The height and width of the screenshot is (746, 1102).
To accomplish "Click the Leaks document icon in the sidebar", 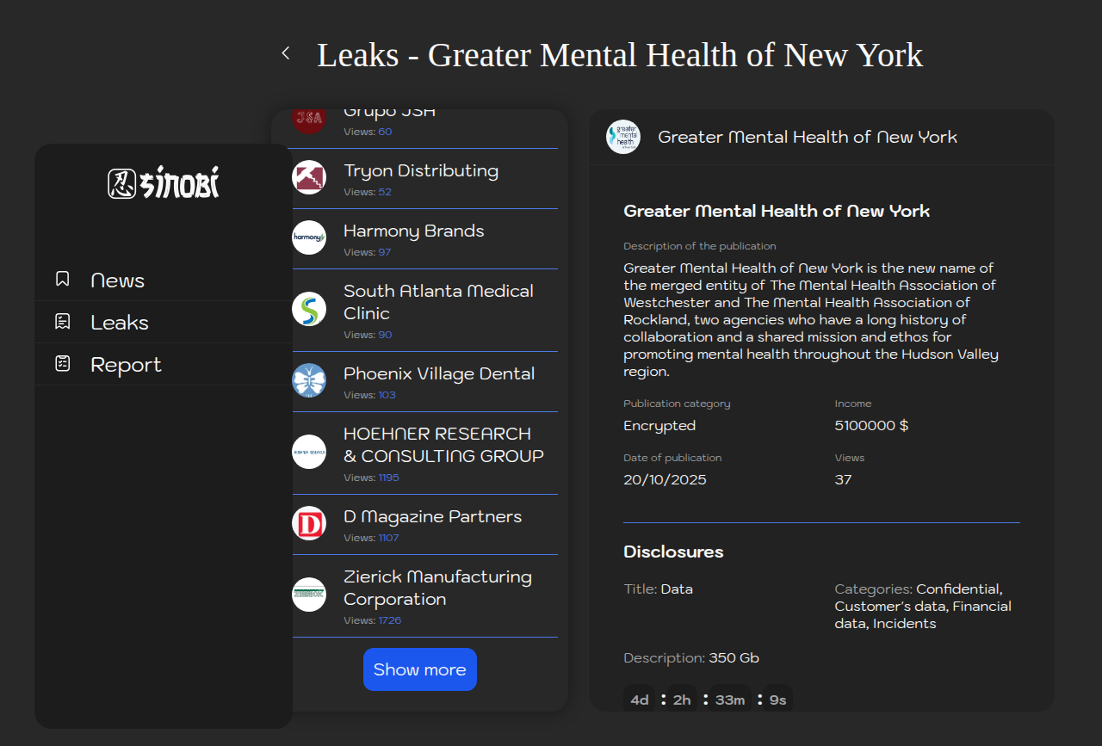I will tap(63, 322).
